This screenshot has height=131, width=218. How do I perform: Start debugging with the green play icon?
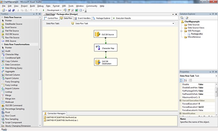coord(44,10)
